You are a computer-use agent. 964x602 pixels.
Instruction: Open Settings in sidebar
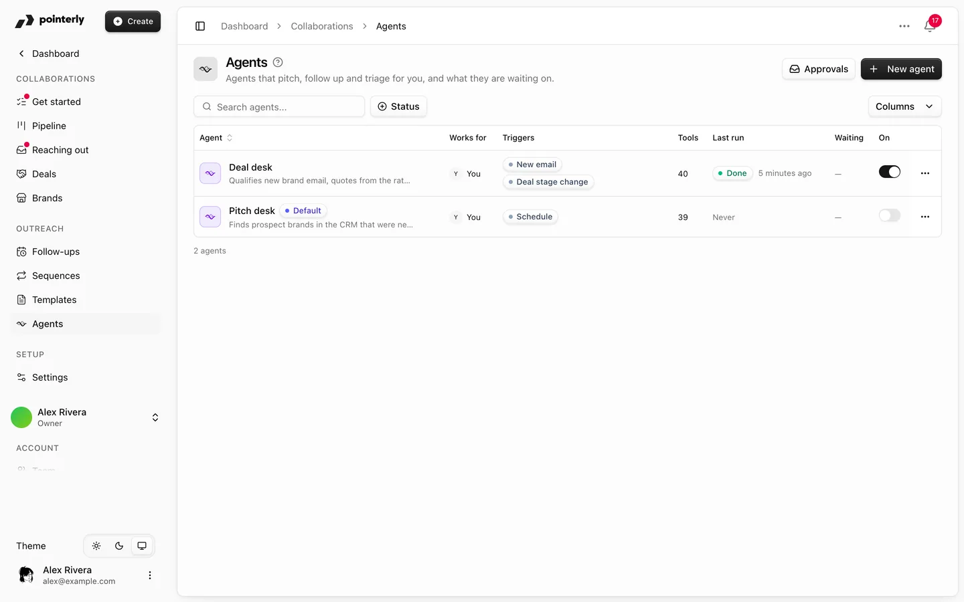tap(86, 377)
